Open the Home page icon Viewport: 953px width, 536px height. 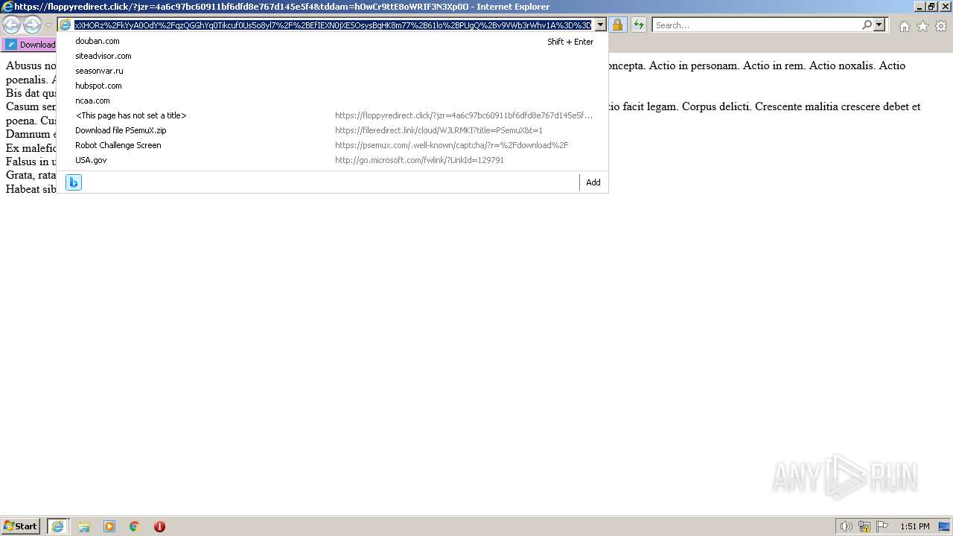(x=904, y=26)
